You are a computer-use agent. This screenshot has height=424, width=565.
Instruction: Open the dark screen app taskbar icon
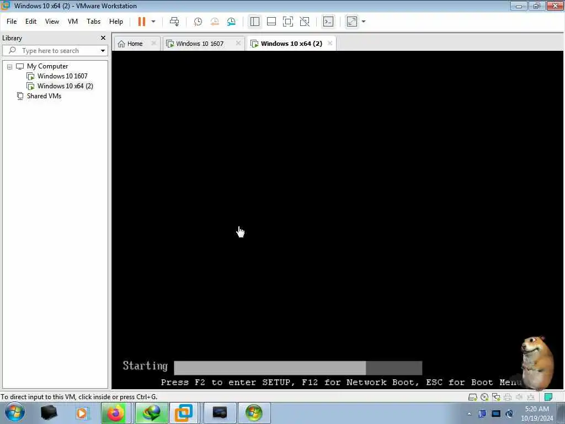coord(220,413)
